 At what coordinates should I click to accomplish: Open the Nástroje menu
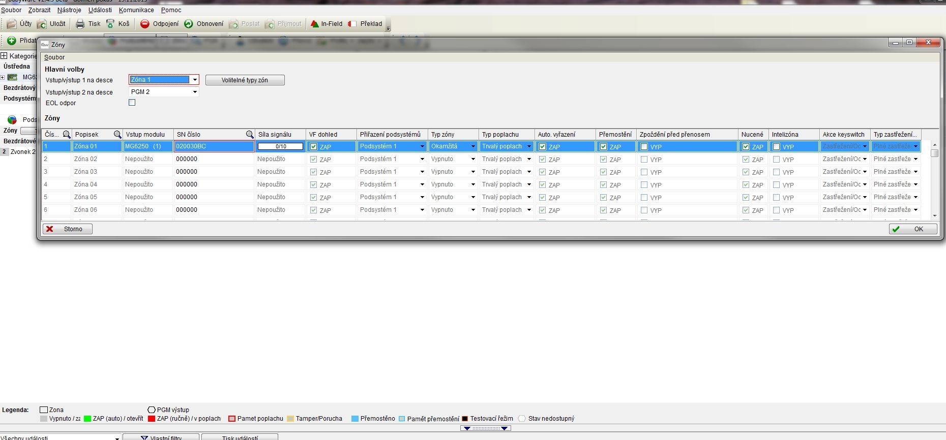coord(69,10)
